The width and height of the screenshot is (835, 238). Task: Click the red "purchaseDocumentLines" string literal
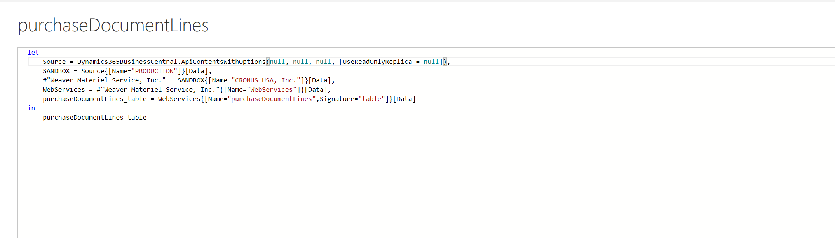tap(271, 99)
